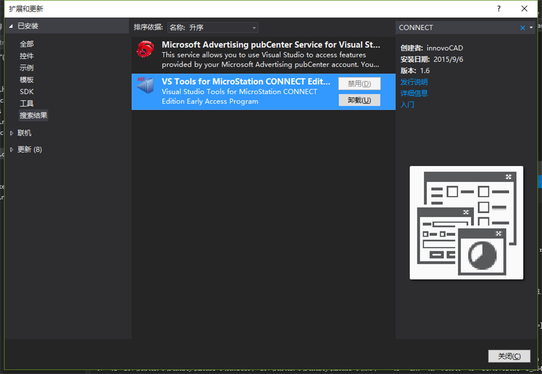Select the 控件 category
This screenshot has width=542, height=374.
click(x=27, y=56)
